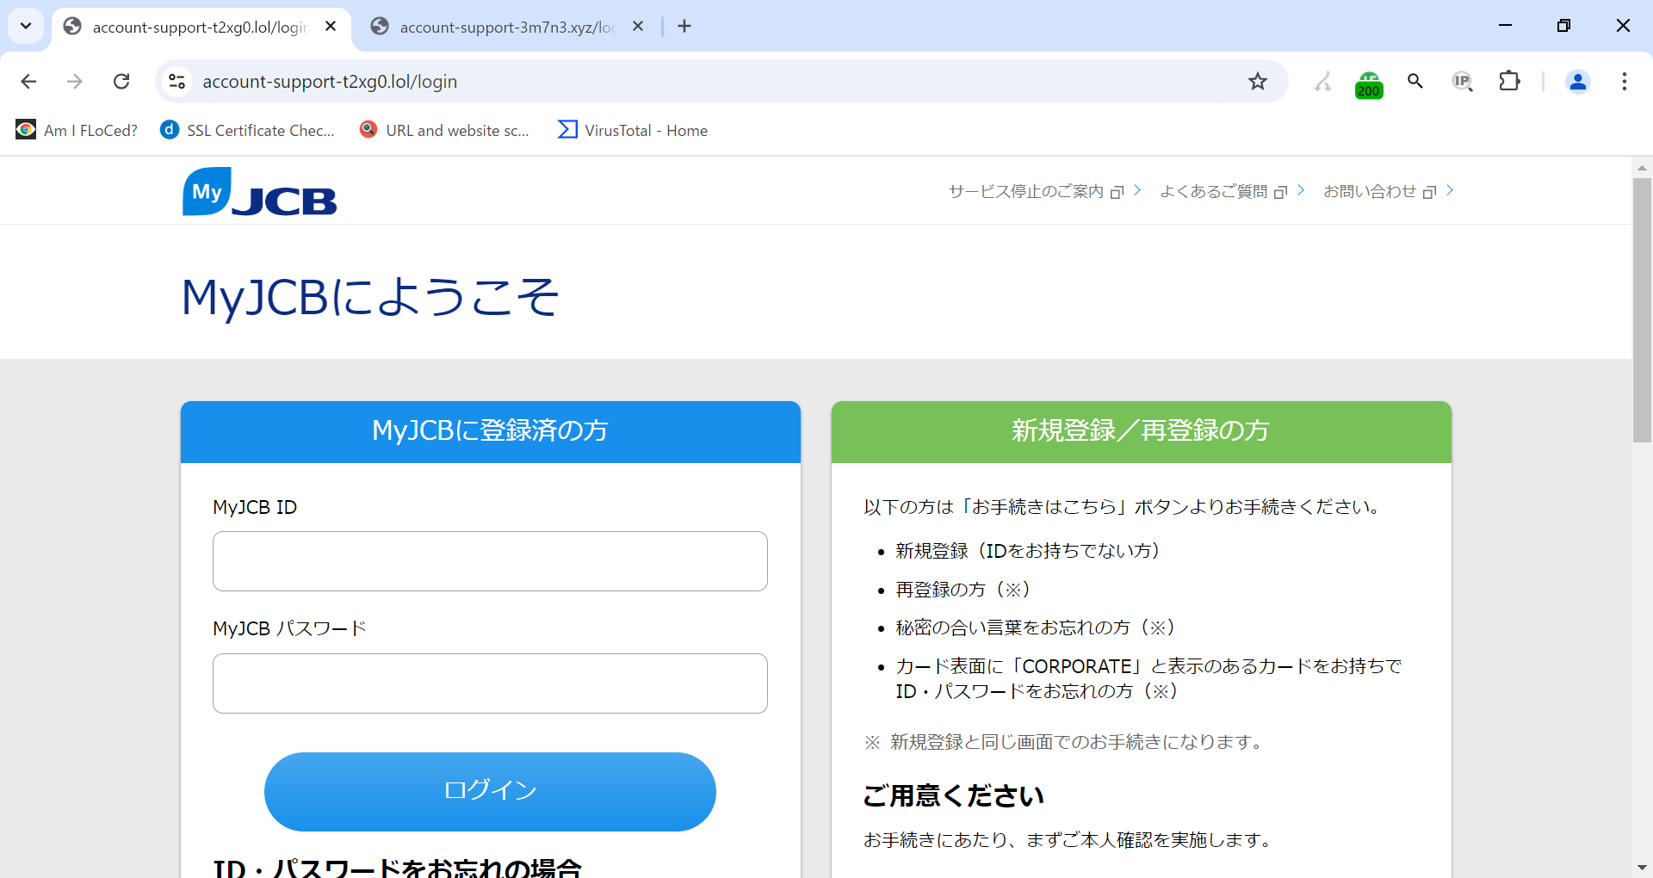Viewport: 1653px width, 878px height.
Task: Click the MyJCBにようこそ heading
Action: 370,297
